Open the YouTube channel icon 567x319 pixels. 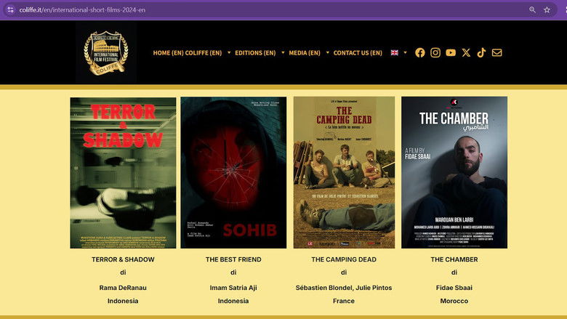point(451,52)
